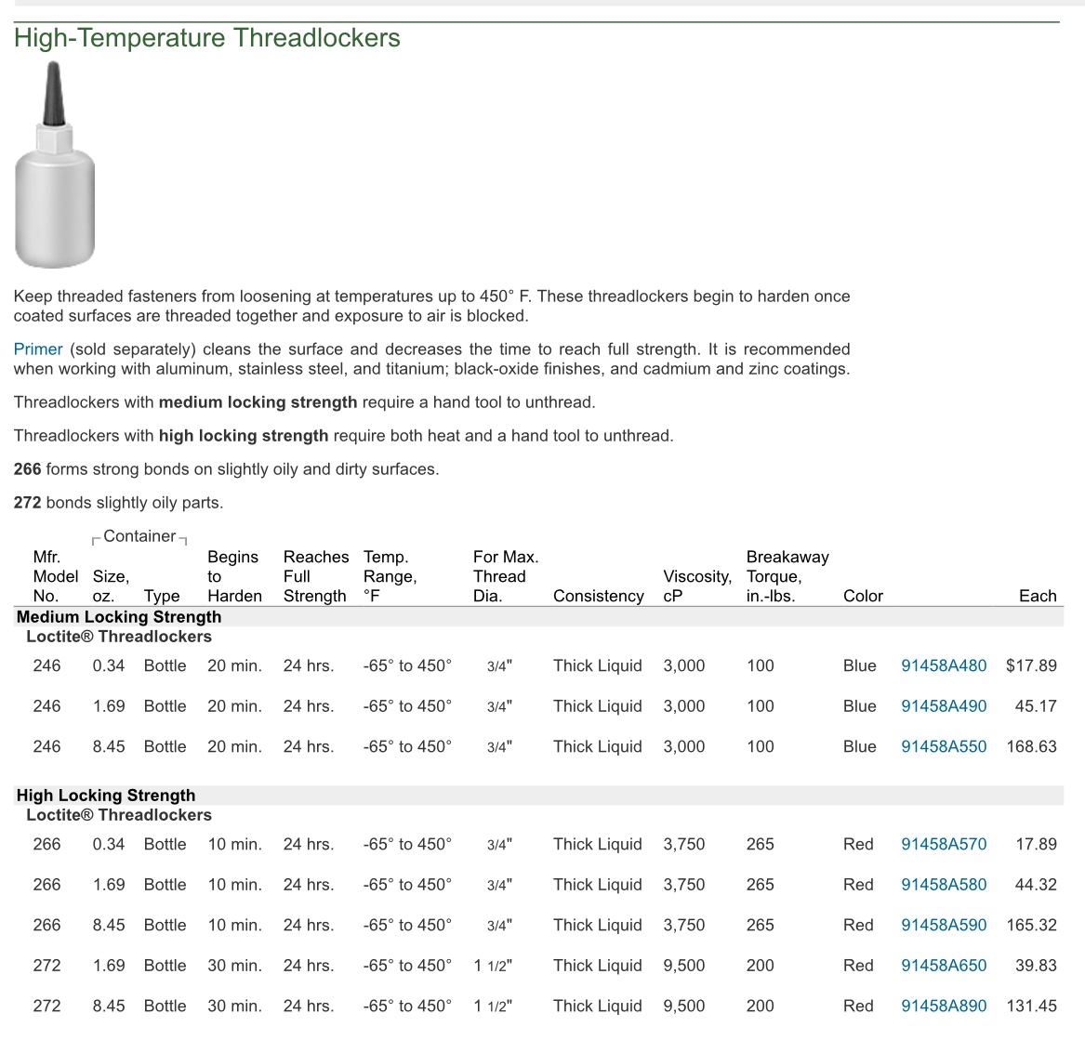This screenshot has width=1085, height=1053.
Task: Click the Consistency column header
Action: pos(599,596)
